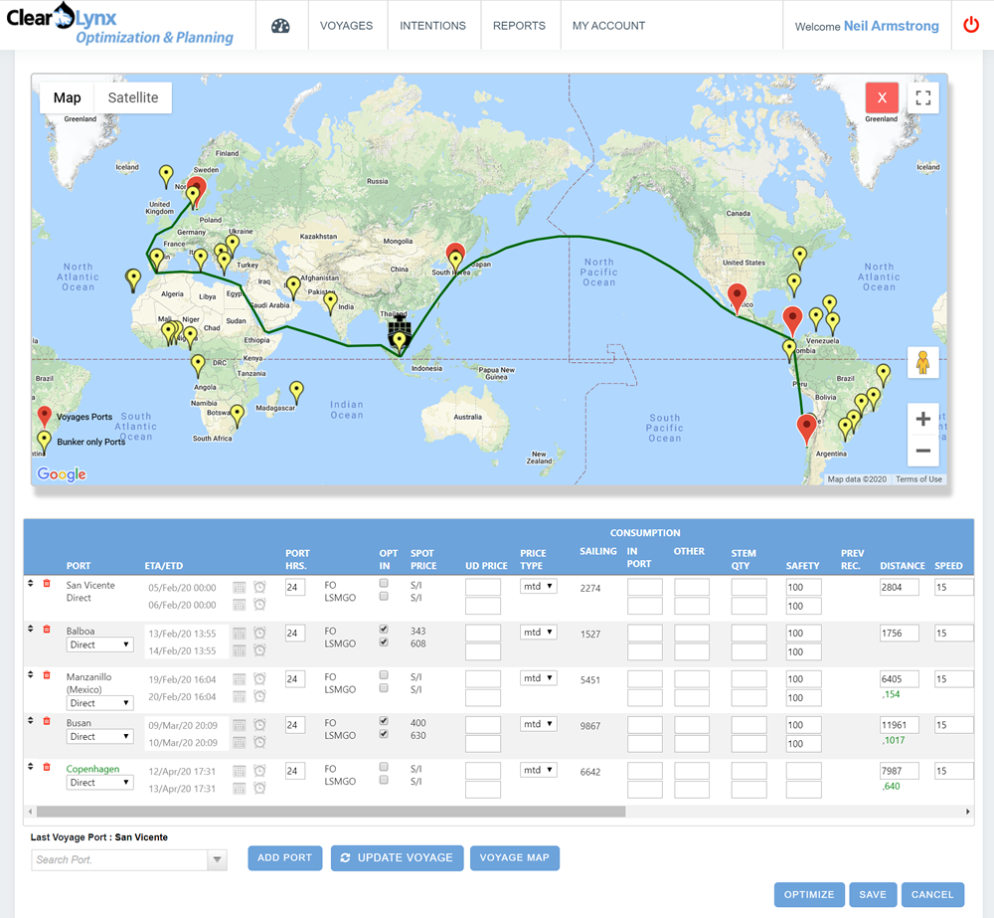The width and height of the screenshot is (994, 918).
Task: Open Manzanillo price type mtd dropdown
Action: (x=538, y=678)
